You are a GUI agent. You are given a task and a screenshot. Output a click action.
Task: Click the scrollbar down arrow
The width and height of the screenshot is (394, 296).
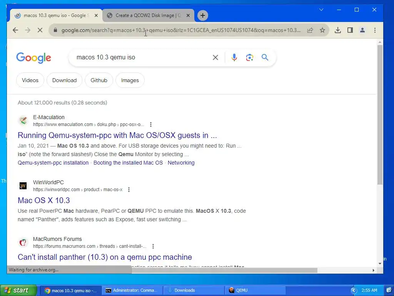380,264
